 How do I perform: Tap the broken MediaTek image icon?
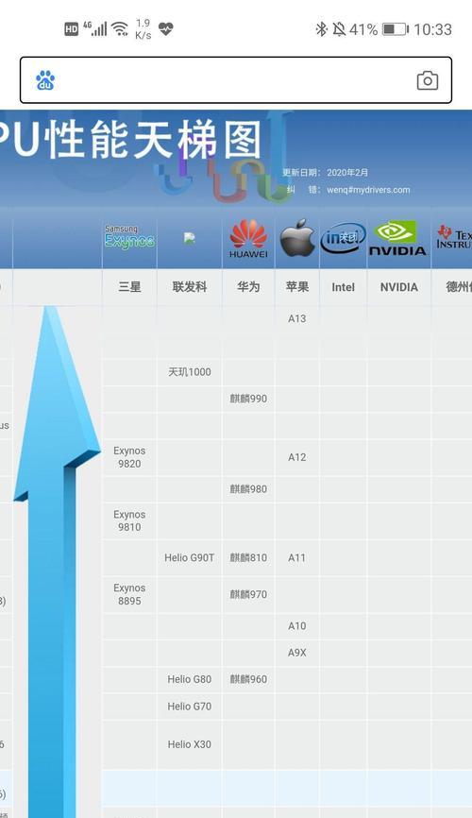click(x=190, y=238)
